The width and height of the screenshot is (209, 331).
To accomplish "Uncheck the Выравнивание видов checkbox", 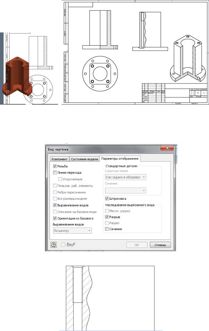I will tap(55, 205).
